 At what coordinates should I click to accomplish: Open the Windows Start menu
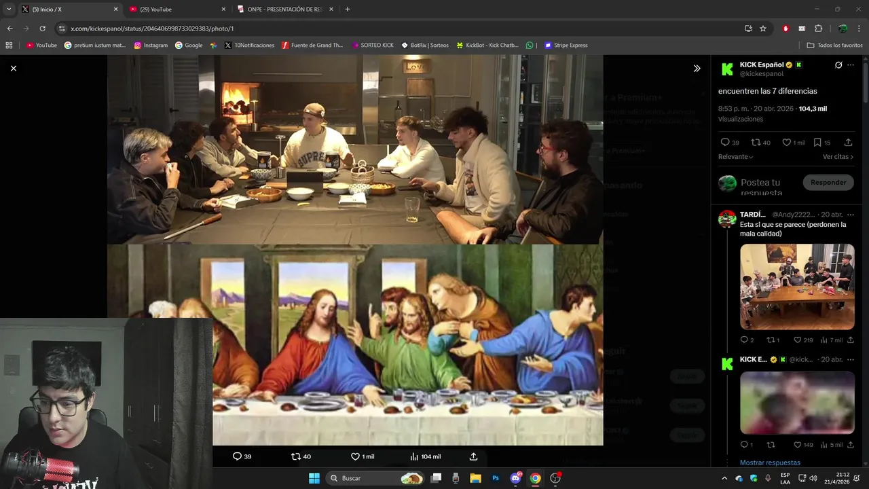click(x=314, y=478)
